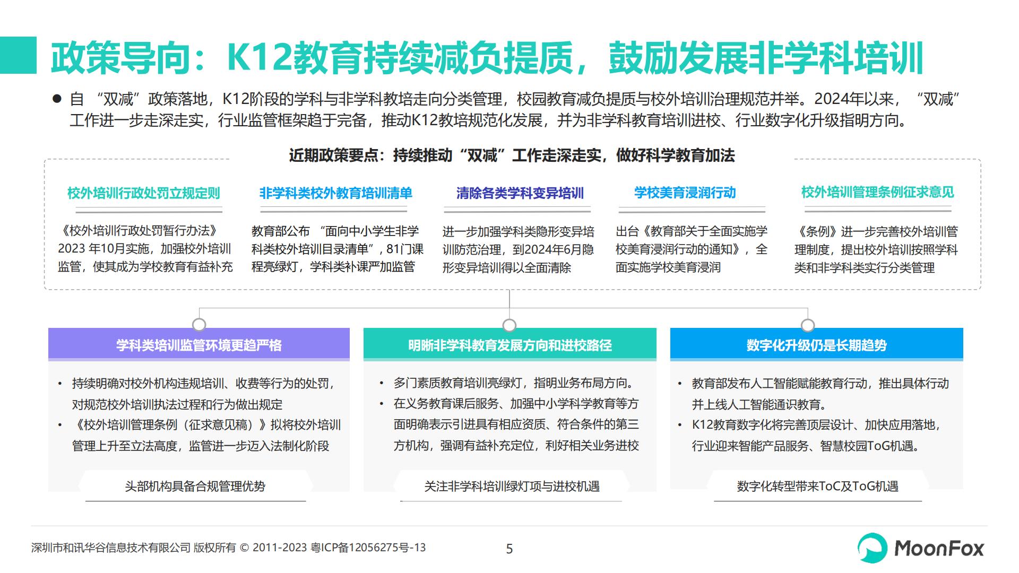Click the 数字化转型带来ToC及ToG机遇 label

(817, 486)
